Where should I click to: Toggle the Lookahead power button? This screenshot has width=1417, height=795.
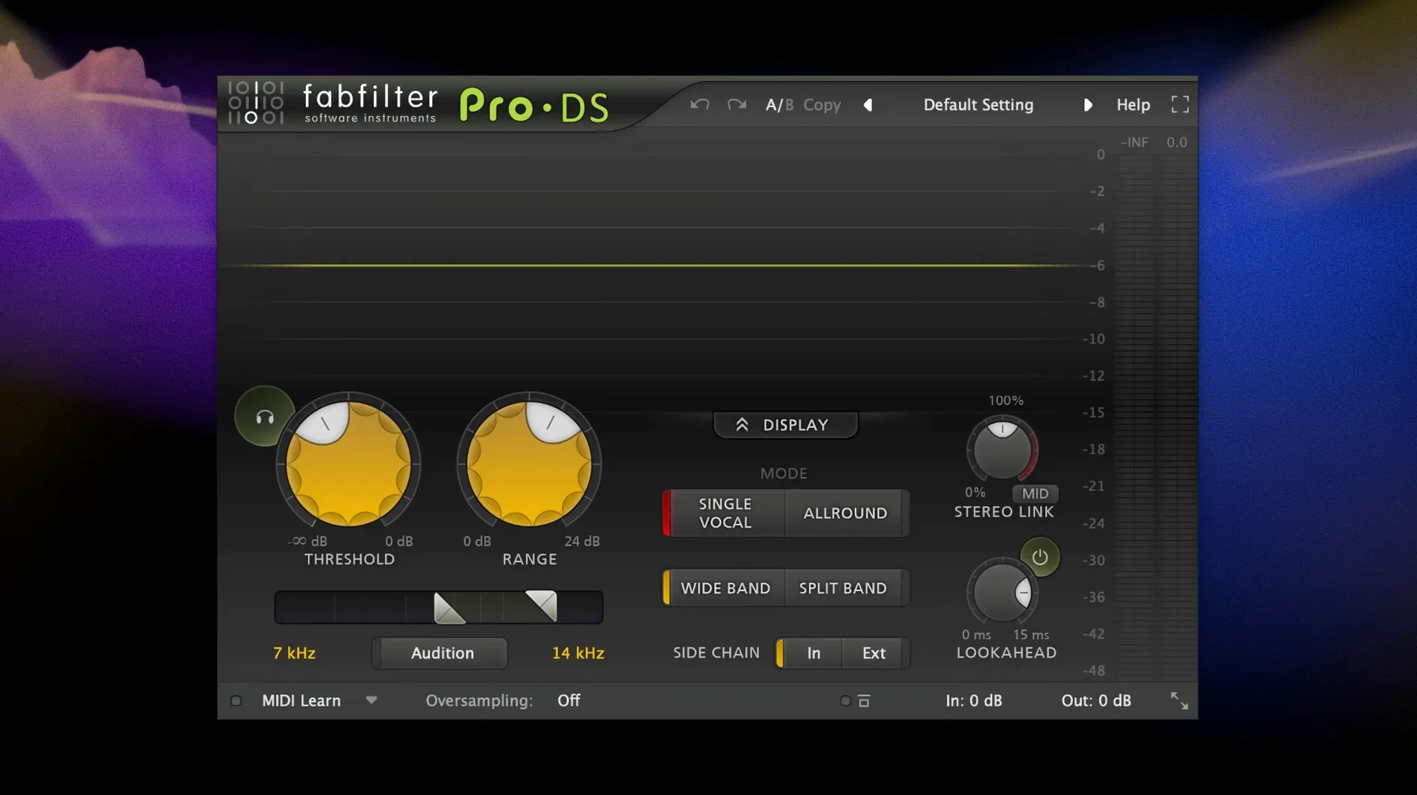[1039, 557]
